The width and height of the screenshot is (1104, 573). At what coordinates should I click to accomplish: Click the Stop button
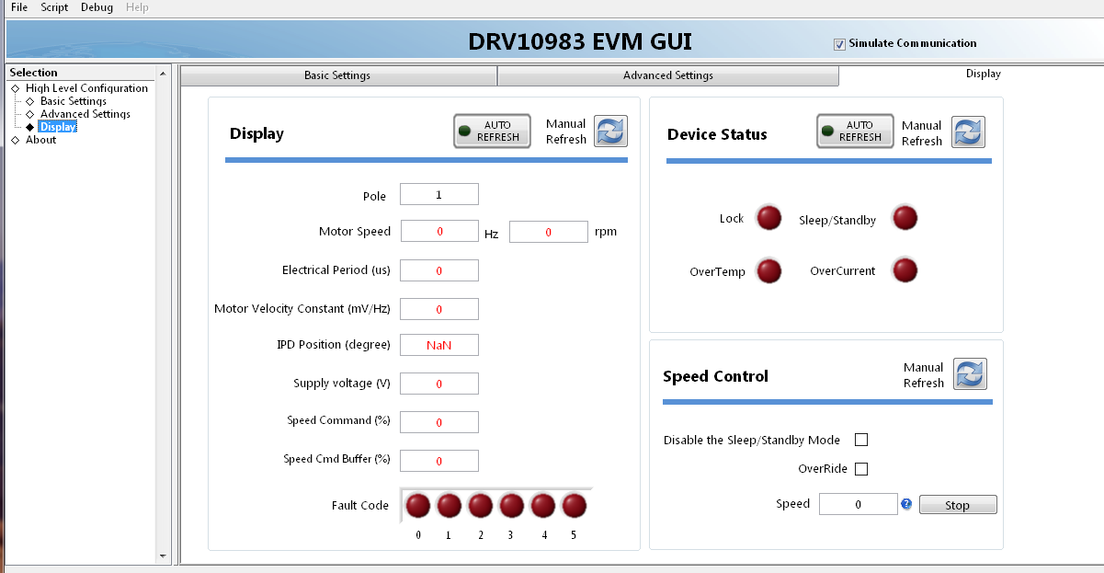(958, 505)
